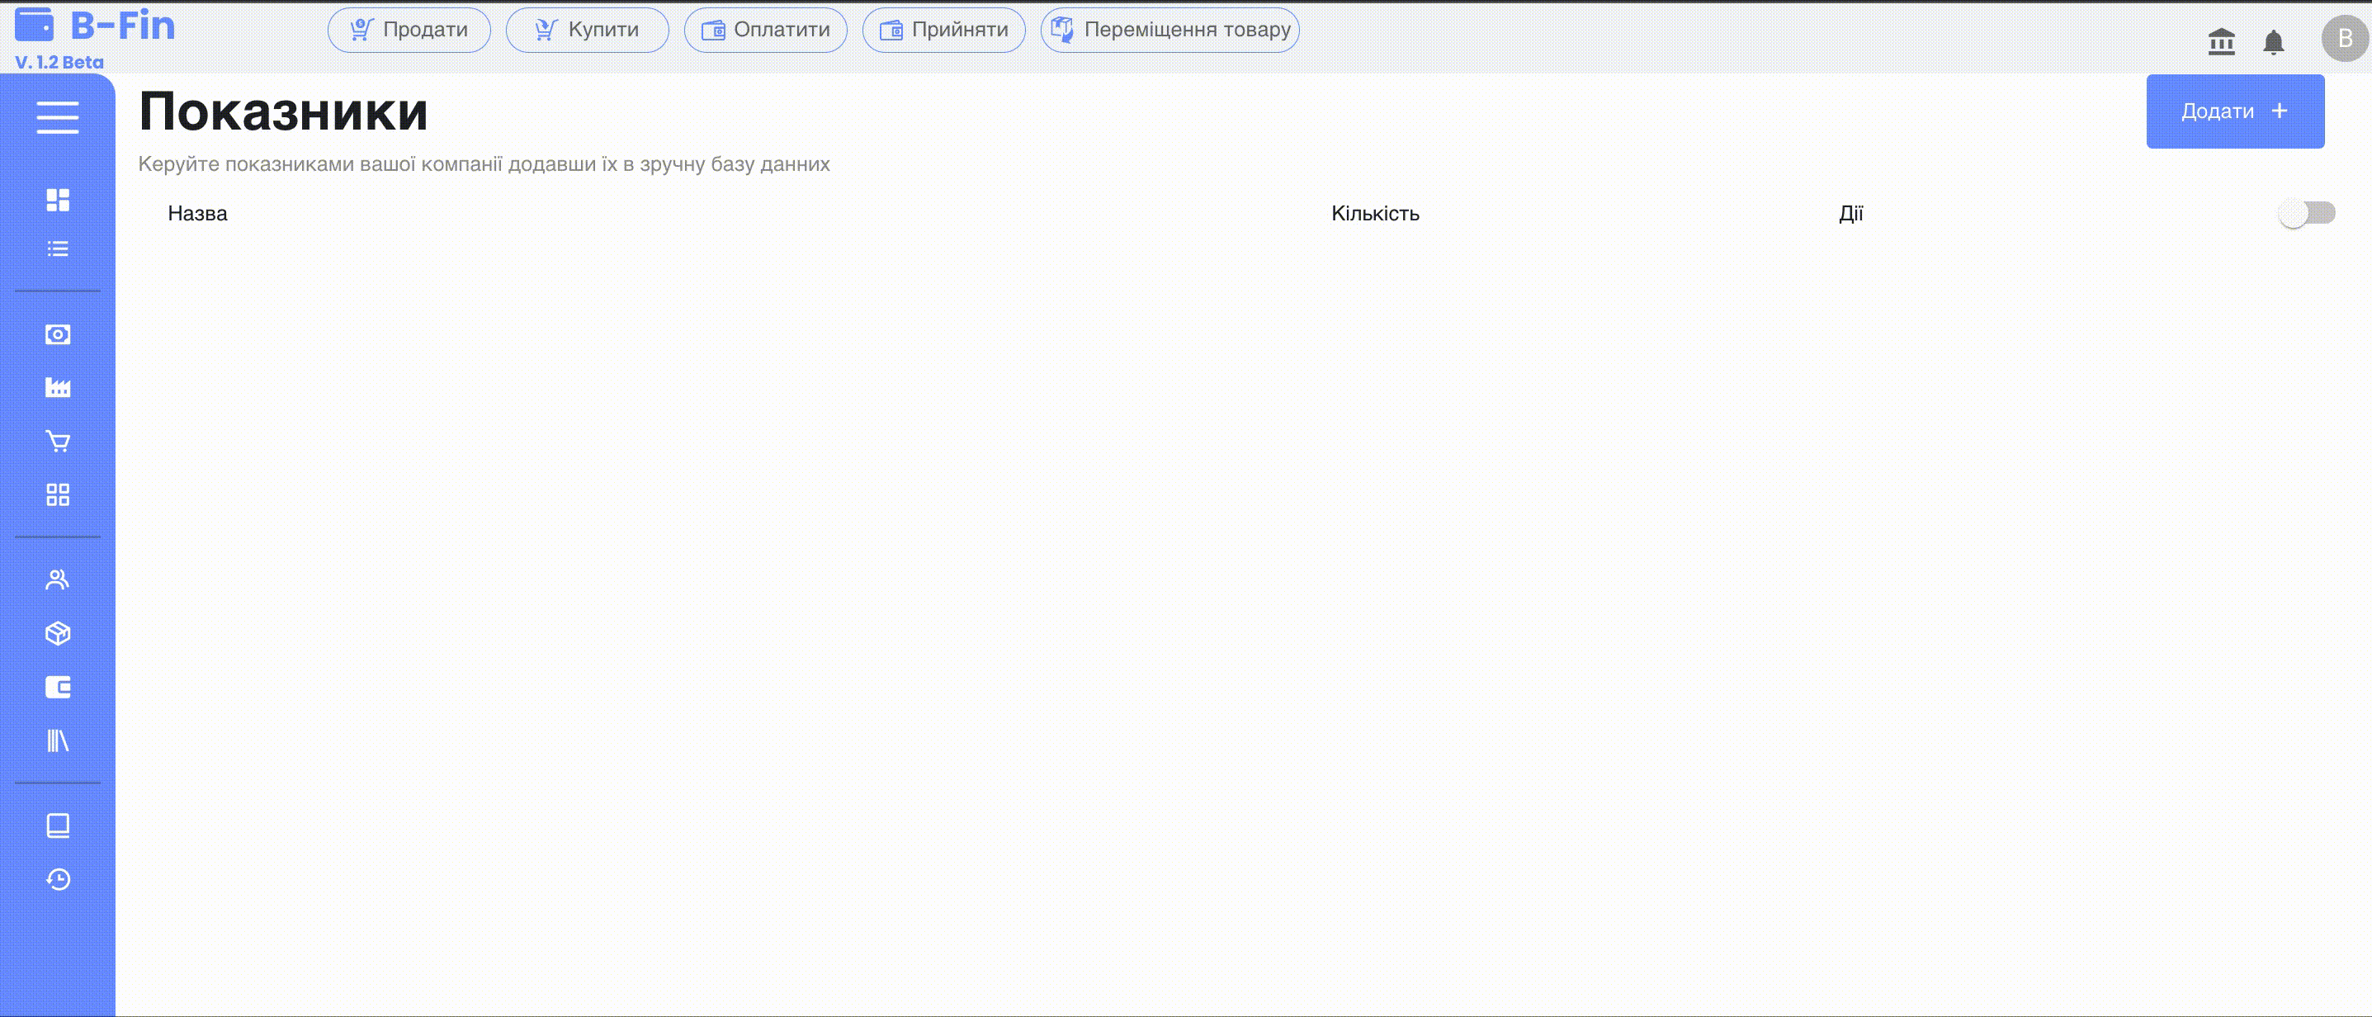This screenshot has height=1017, width=2372.
Task: Click the Дії column header
Action: 1851,214
